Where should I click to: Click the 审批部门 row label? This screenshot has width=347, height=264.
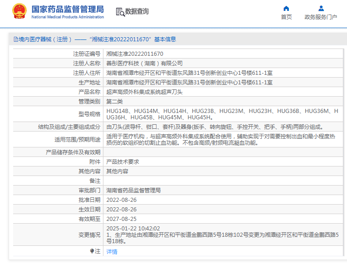89,191
